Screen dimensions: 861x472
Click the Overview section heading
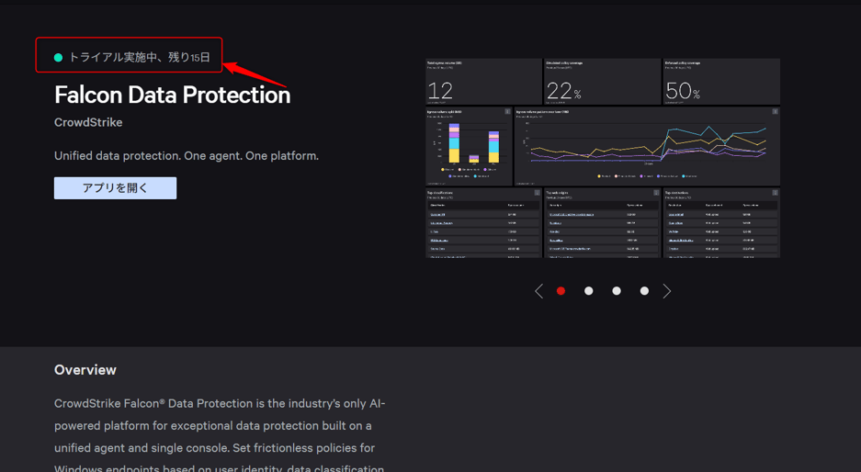pos(85,370)
